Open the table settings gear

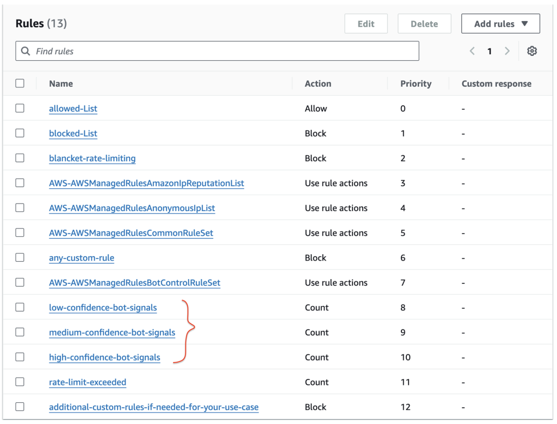[532, 50]
